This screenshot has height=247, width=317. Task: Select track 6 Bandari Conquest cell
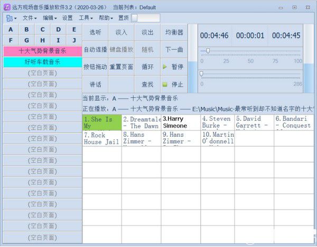(x=294, y=122)
